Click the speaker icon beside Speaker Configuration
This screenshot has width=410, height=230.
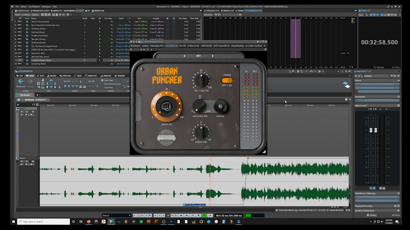398,211
